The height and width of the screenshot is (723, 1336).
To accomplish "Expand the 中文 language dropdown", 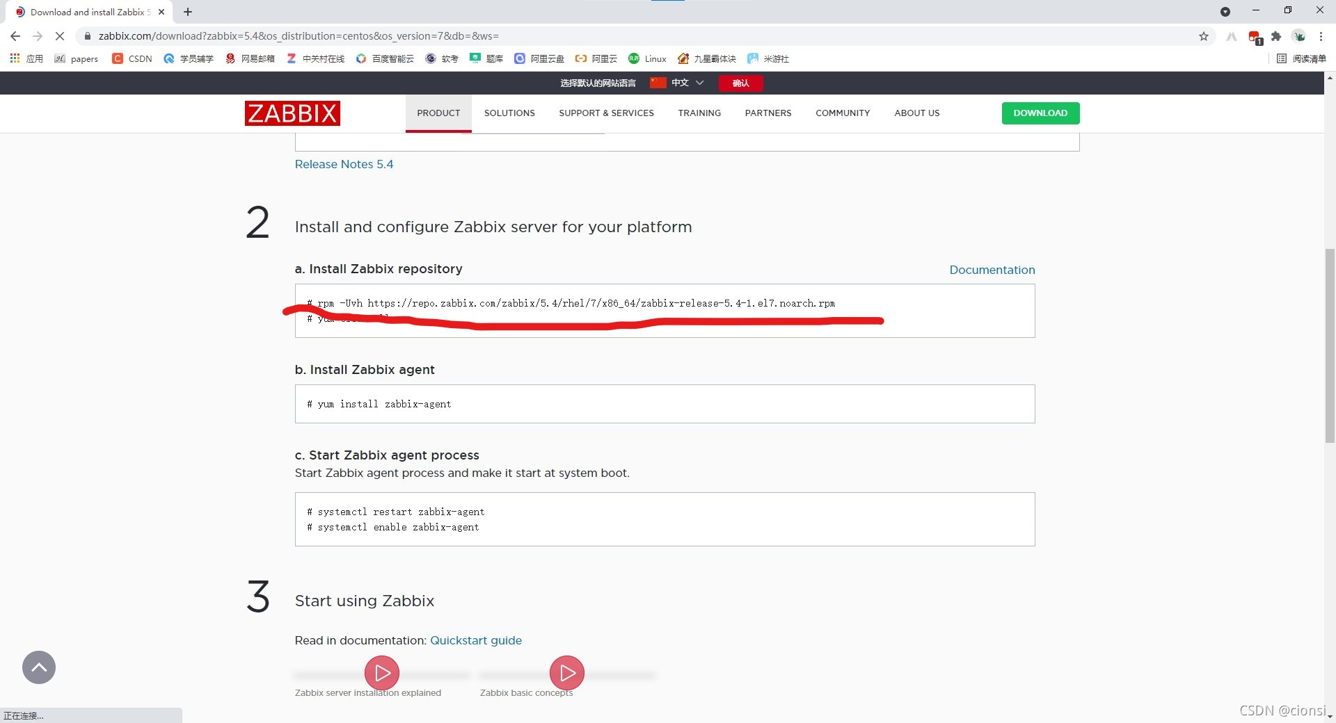I will (678, 83).
